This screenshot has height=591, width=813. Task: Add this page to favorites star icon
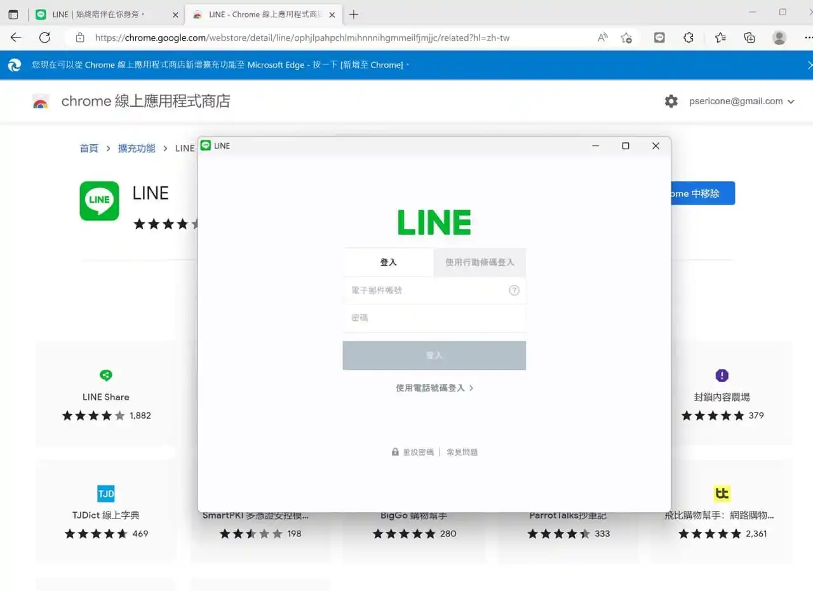coord(626,37)
